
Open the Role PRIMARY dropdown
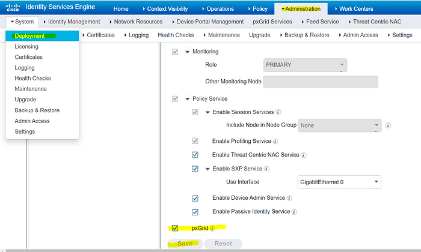click(x=305, y=65)
